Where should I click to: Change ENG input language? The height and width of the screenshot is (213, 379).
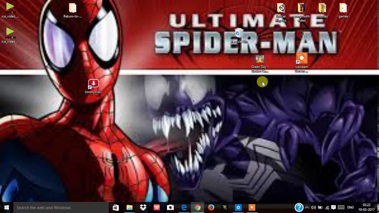[351, 208]
